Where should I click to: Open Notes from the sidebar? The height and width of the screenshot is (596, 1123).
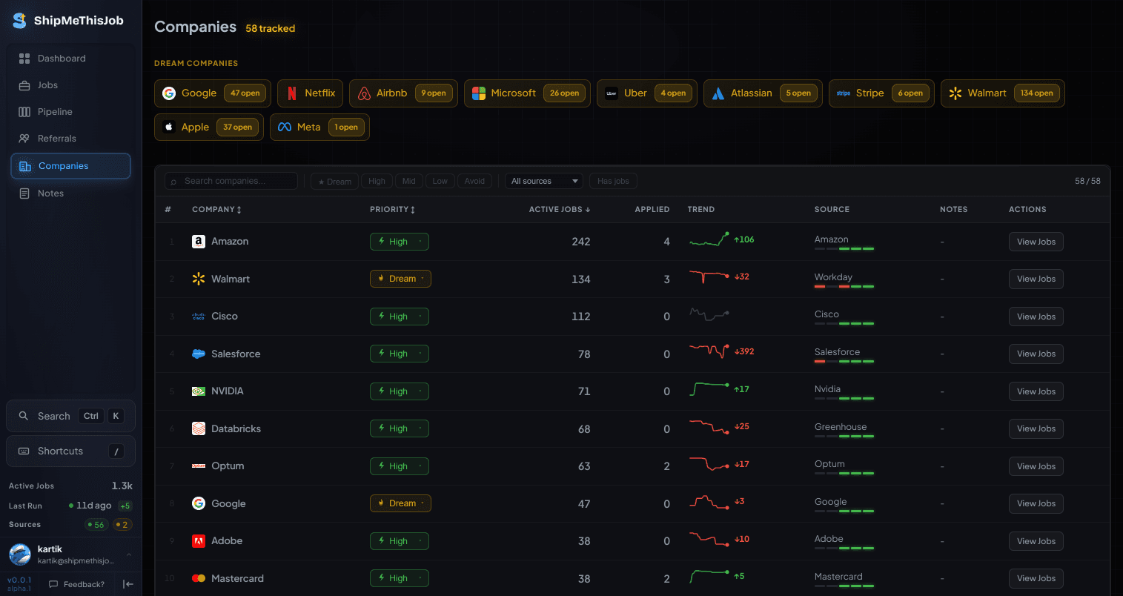coord(70,193)
